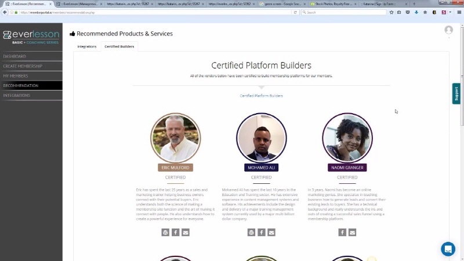Open the Firefox hamburger menu
The height and width of the screenshot is (261, 464).
click(459, 12)
